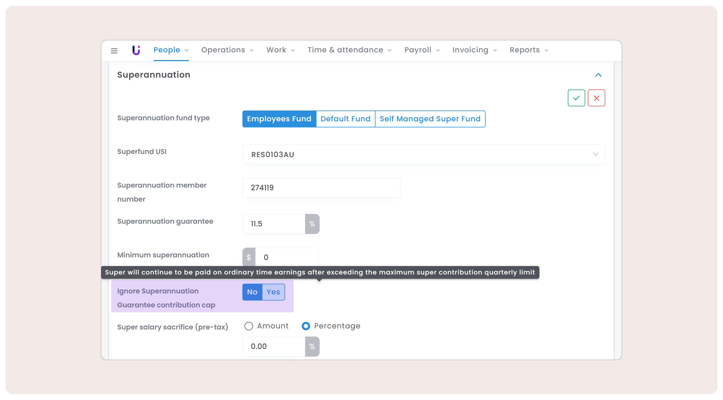This screenshot has height=400, width=723.
Task: Open the Reports menu
Action: 528,50
